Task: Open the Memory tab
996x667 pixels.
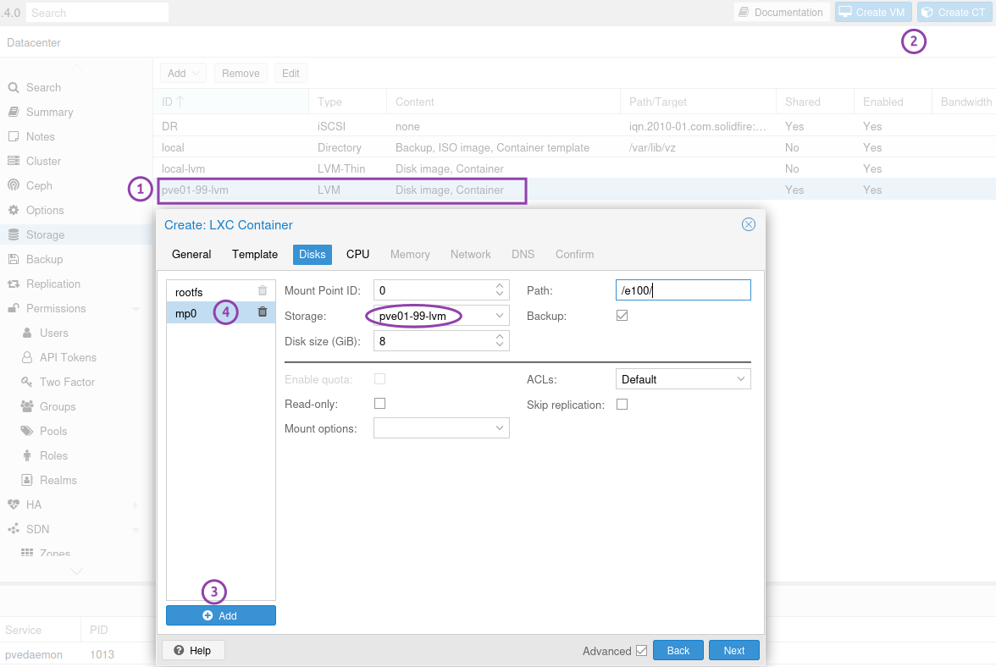Action: (x=410, y=254)
